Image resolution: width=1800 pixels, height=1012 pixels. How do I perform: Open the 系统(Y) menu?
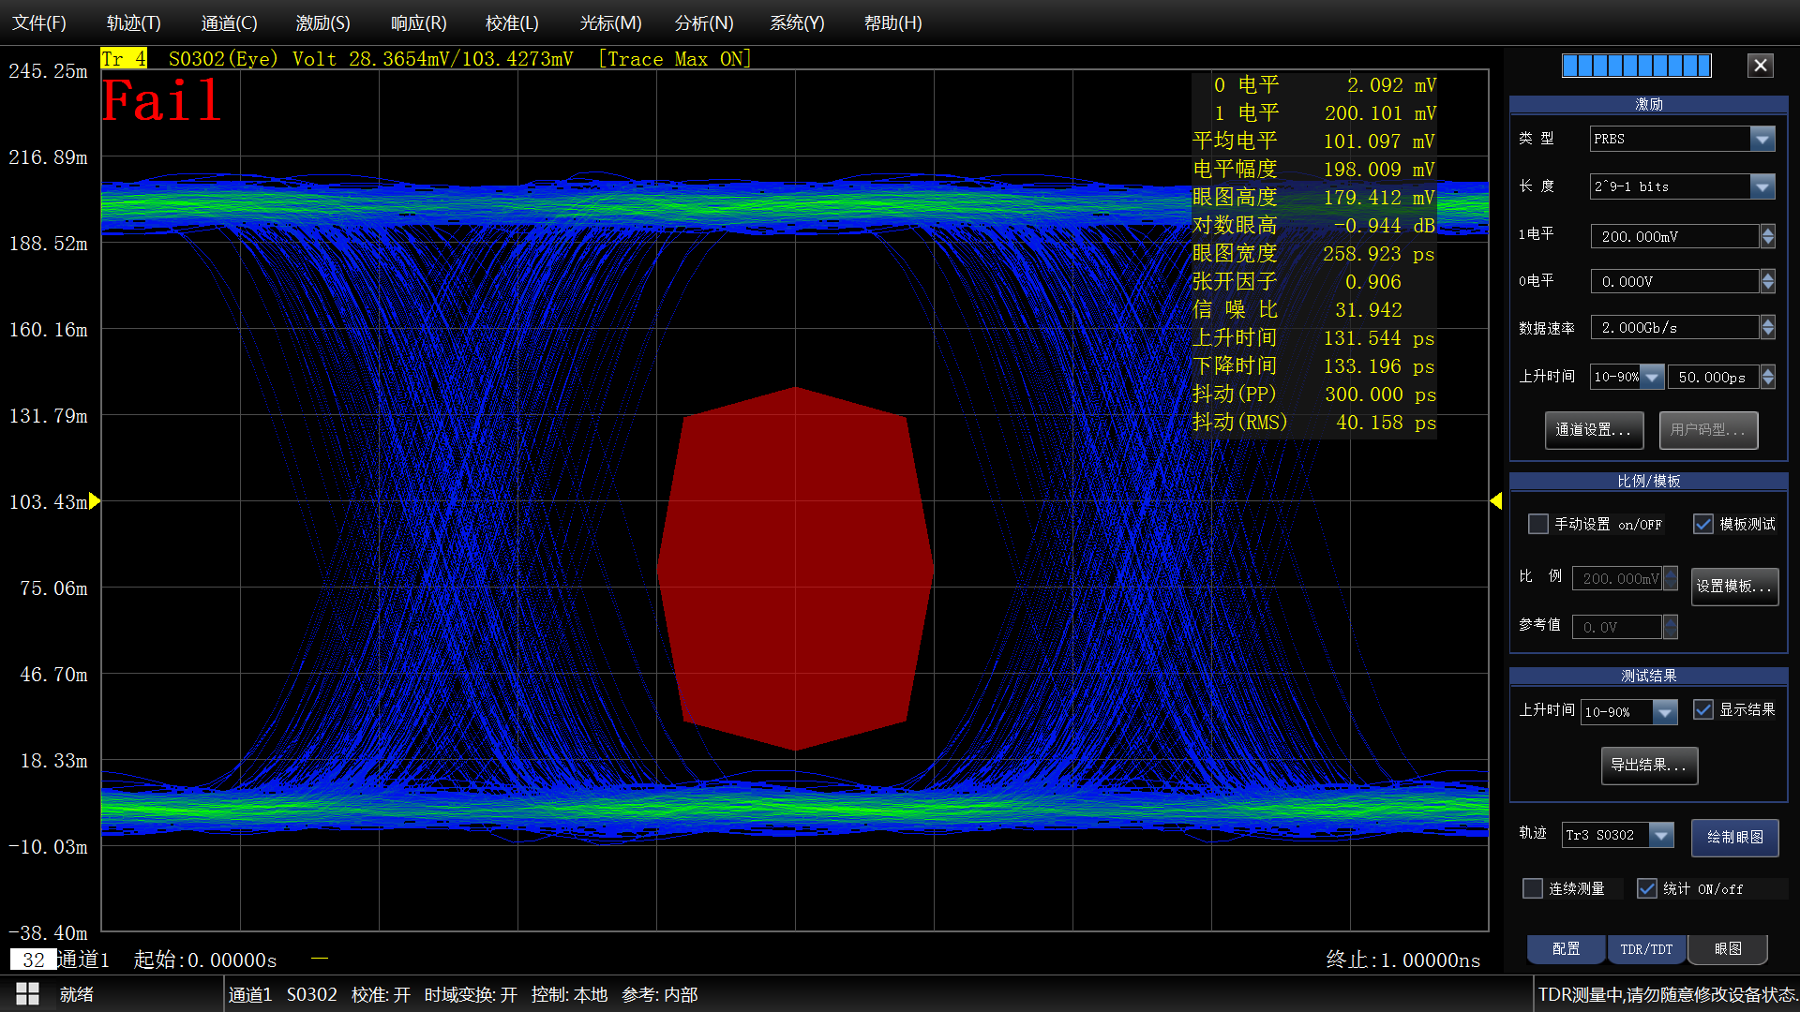pyautogui.click(x=798, y=22)
